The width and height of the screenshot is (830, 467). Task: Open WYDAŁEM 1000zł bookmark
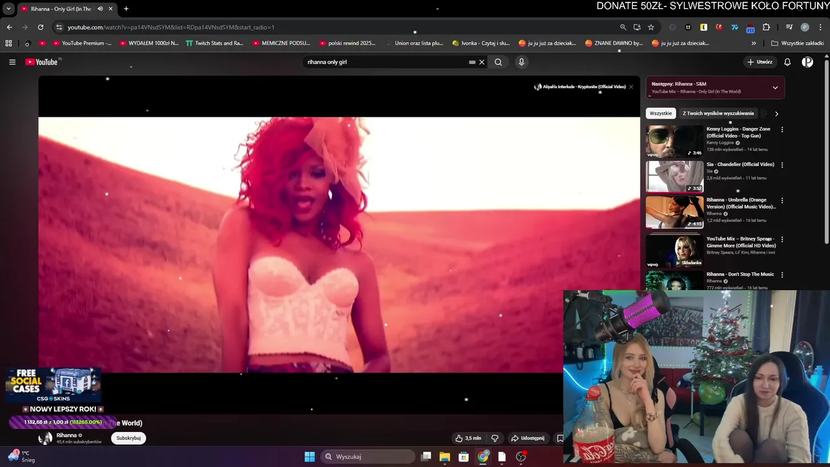click(148, 43)
